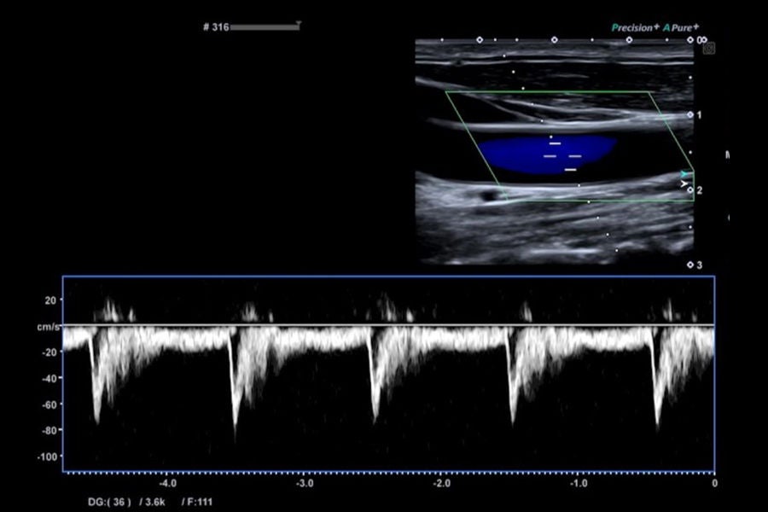Click the '-20' velocity scale label
768x512 pixels.
[49, 352]
